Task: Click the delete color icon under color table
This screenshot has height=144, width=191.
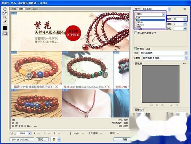Action: click(x=177, y=105)
